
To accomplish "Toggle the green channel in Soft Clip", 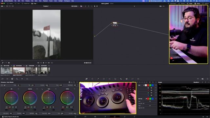I will [x=150, y=99].
